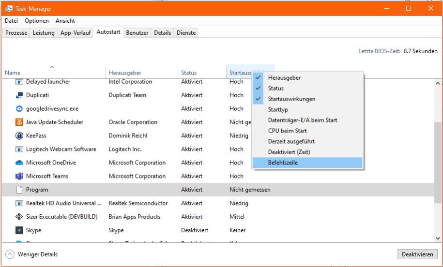Click the vertical scrollbar thumb
443x267 pixels.
pos(438,163)
